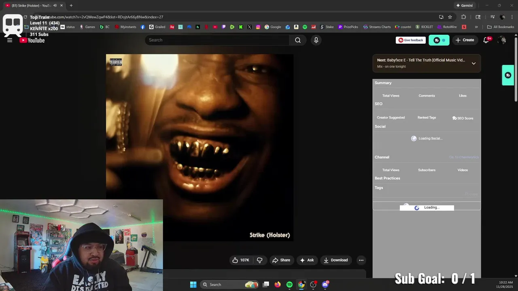Click the Strike (Holster) video player
Image resolution: width=518 pixels, height=291 pixels.
[x=200, y=148]
